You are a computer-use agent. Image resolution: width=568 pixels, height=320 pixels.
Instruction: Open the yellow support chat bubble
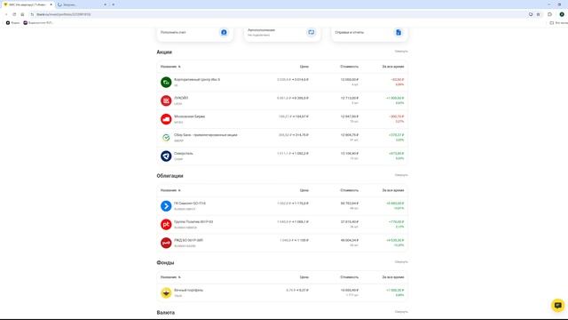(558, 305)
